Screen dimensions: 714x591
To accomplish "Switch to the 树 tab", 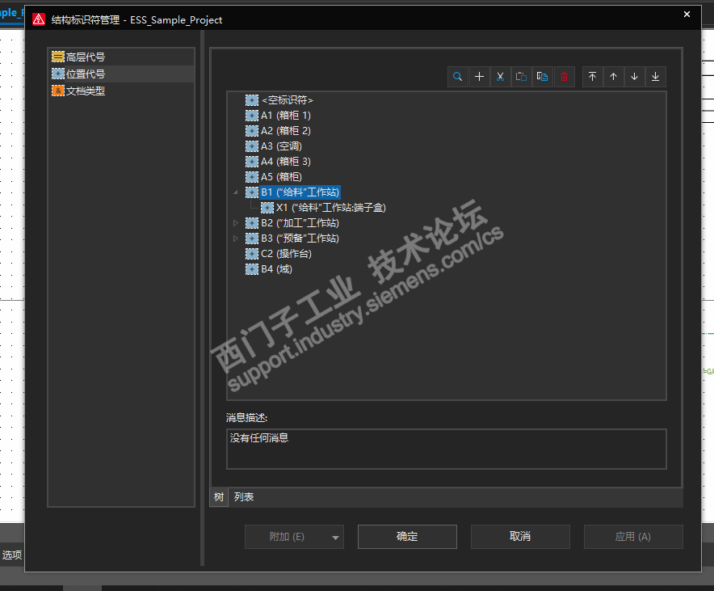I will pyautogui.click(x=219, y=497).
